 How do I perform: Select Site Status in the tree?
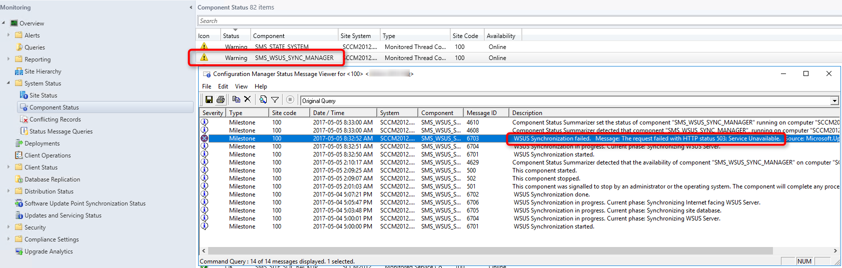(x=43, y=95)
